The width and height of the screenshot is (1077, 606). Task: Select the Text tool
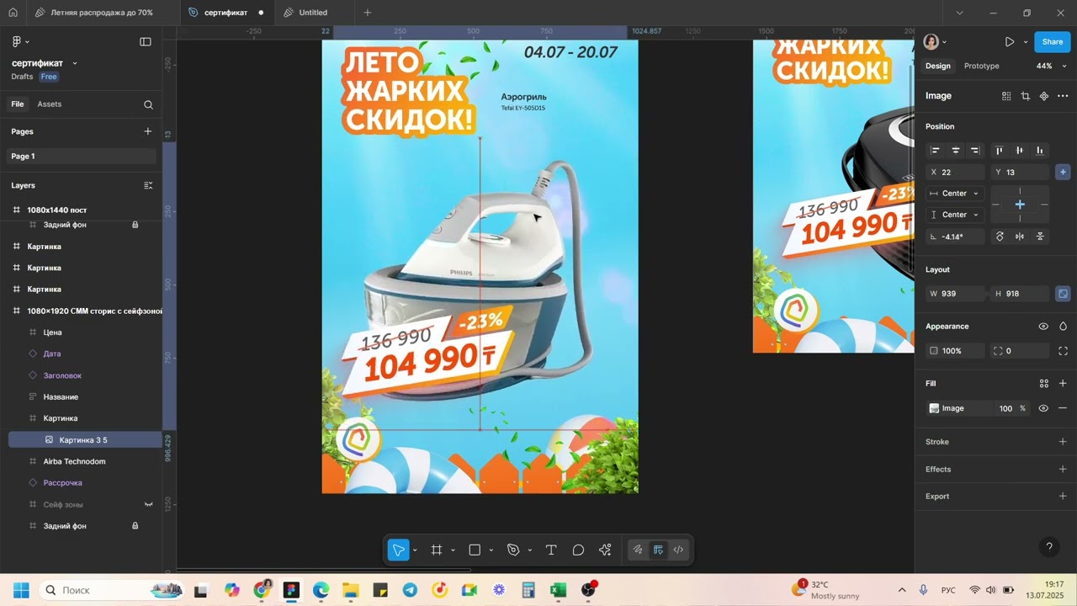point(551,550)
